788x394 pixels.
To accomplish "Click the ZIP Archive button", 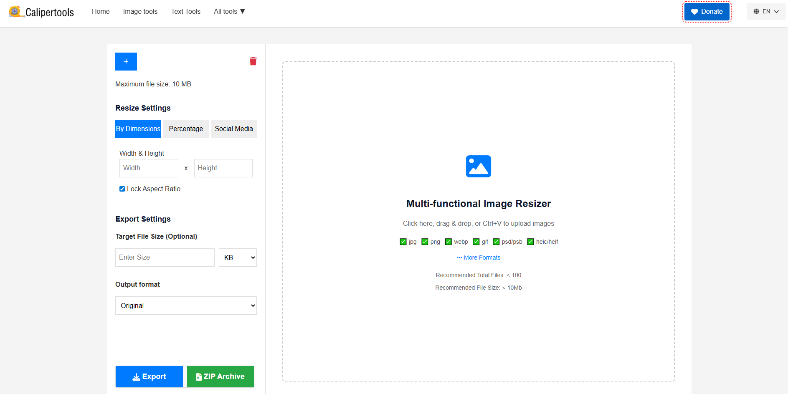I will (220, 376).
